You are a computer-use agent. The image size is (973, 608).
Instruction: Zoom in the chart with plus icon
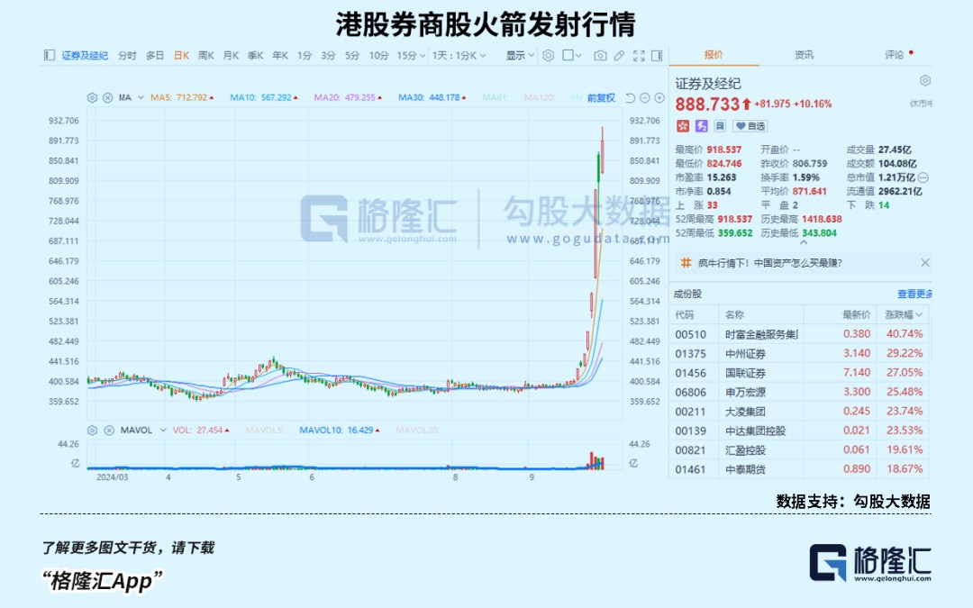point(659,98)
